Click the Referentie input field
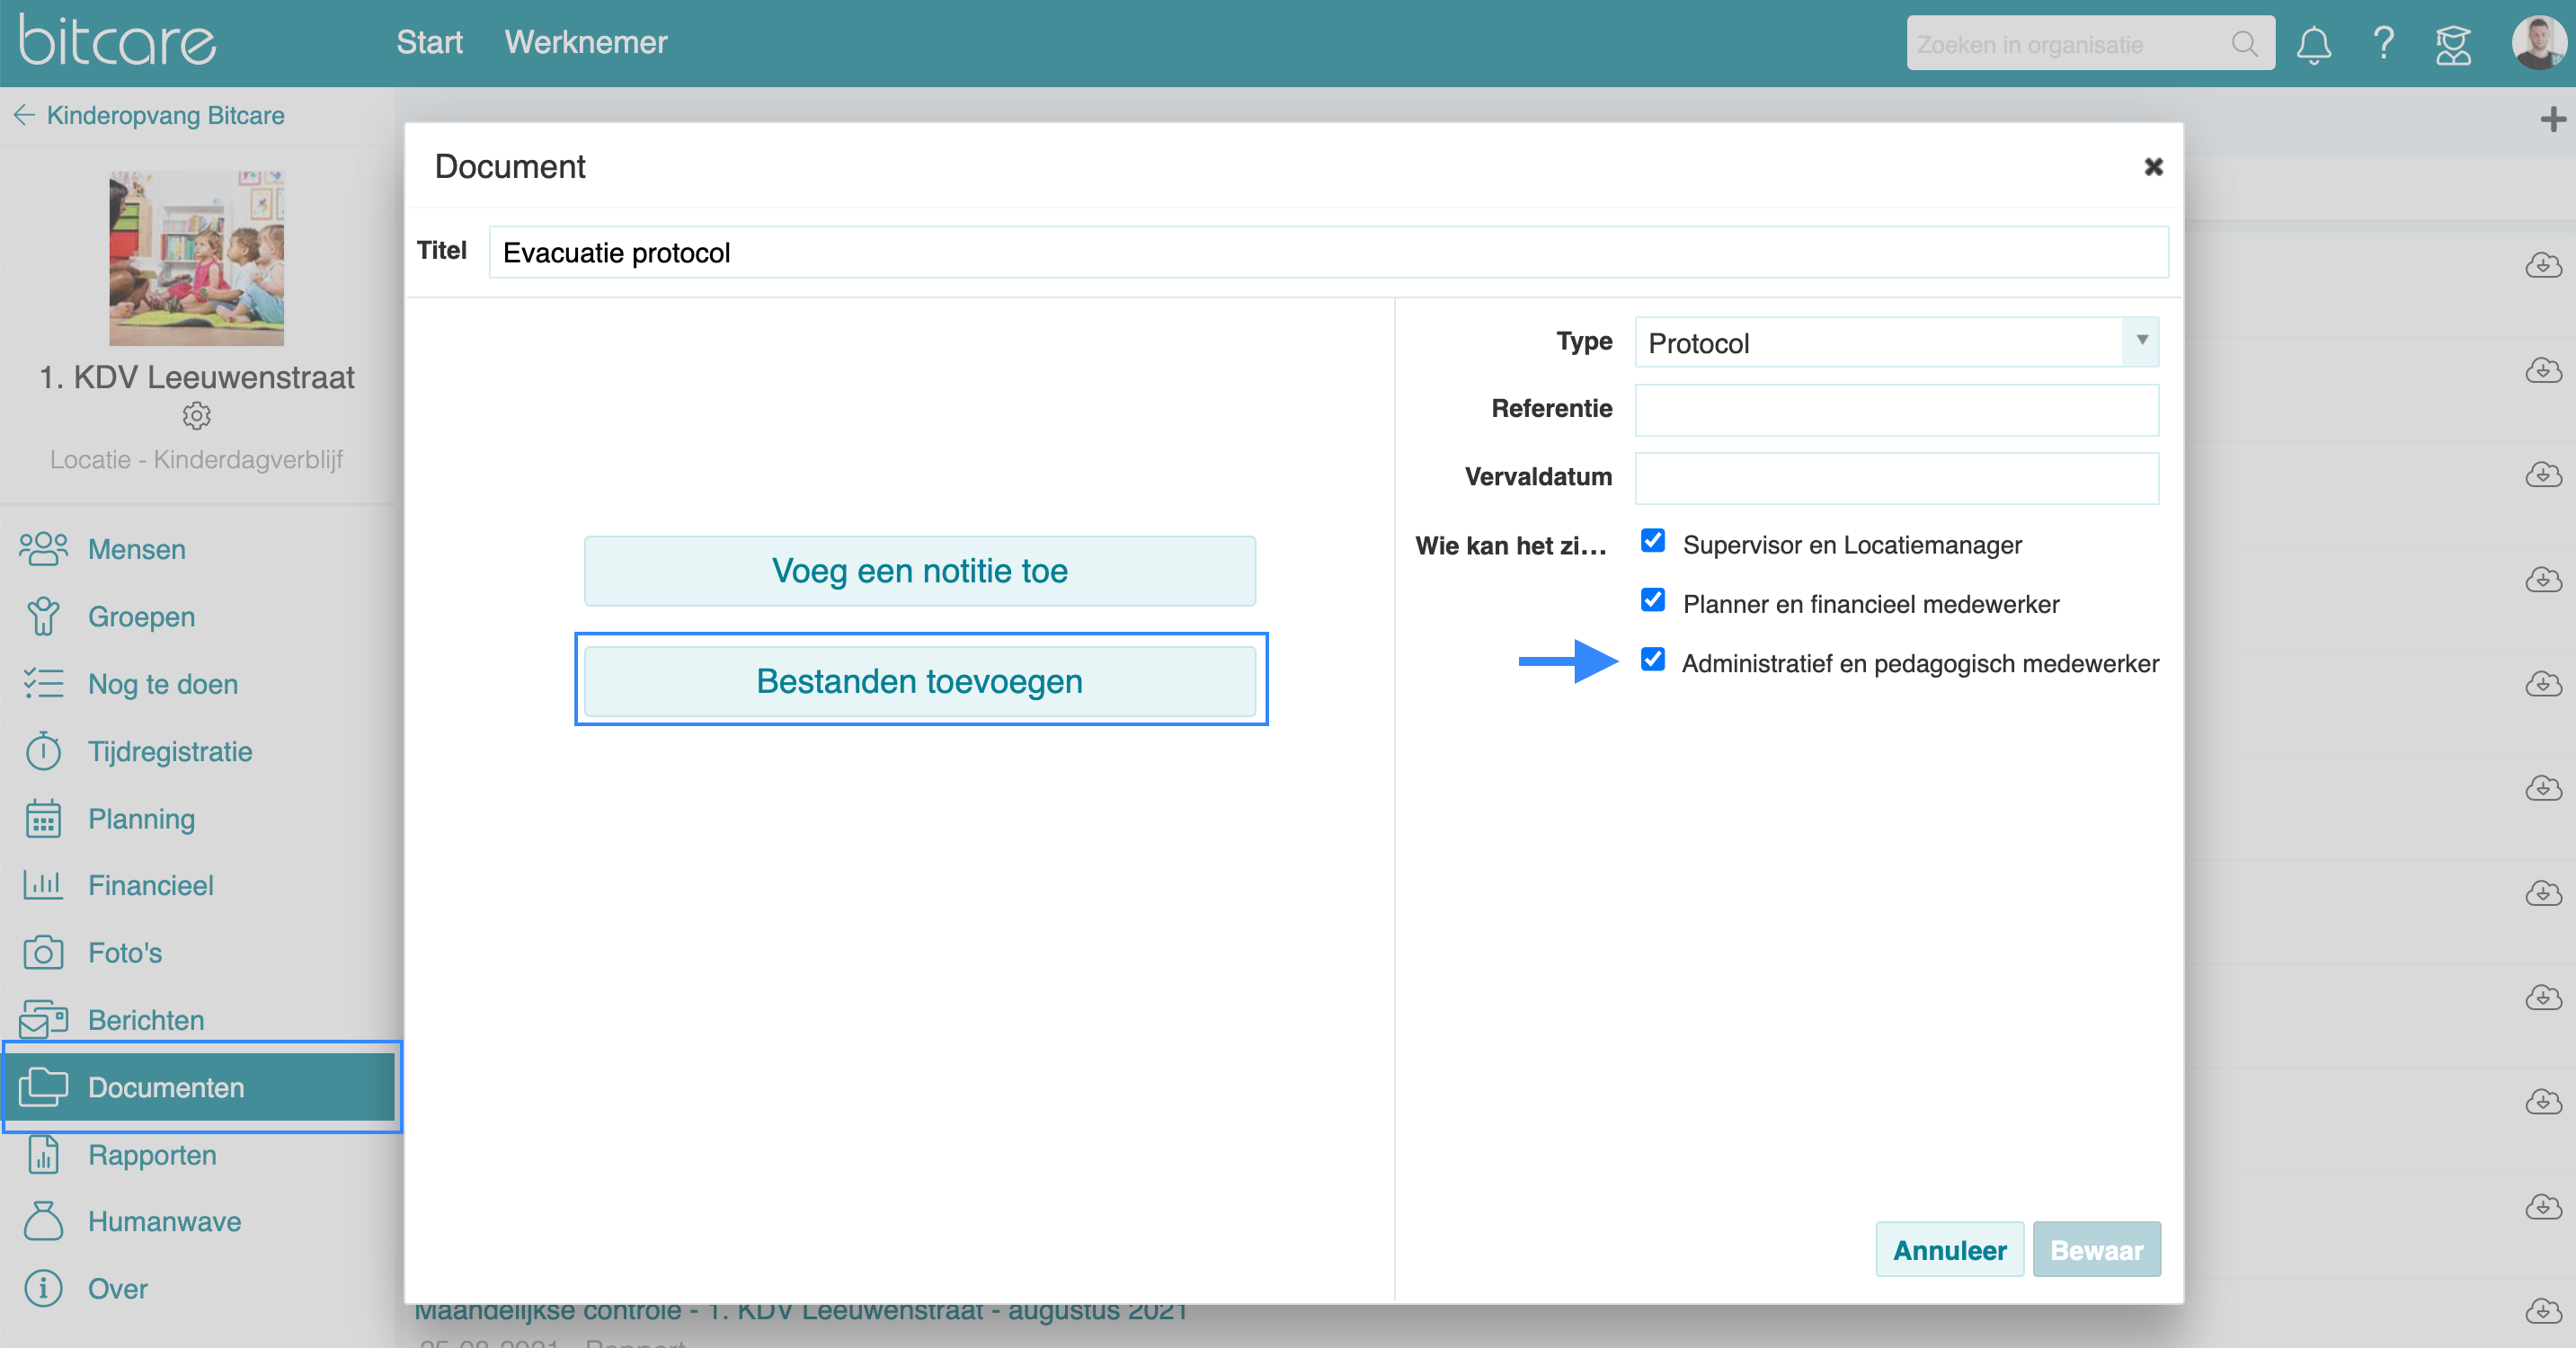 pyautogui.click(x=1896, y=409)
